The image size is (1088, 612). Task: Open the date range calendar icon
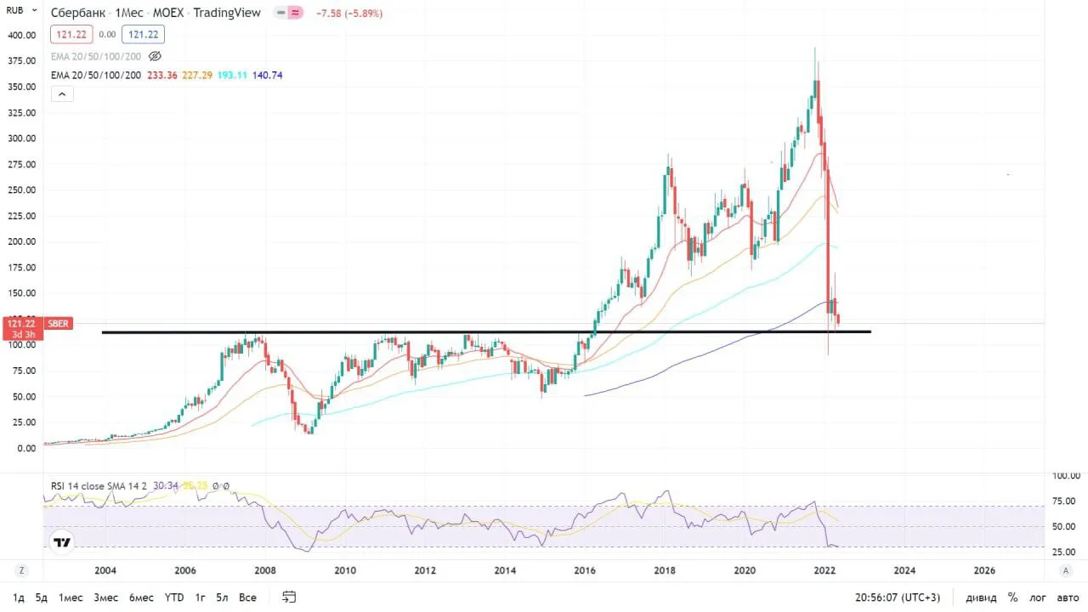click(x=289, y=598)
